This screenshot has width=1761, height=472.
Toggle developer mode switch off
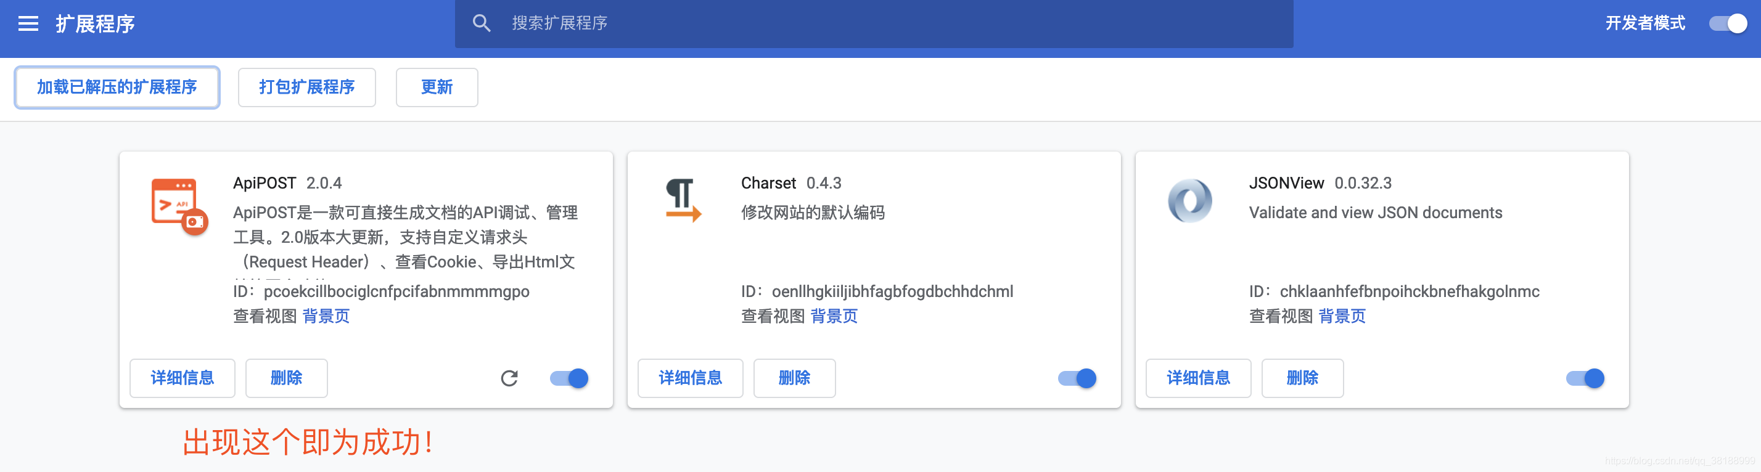1728,24
